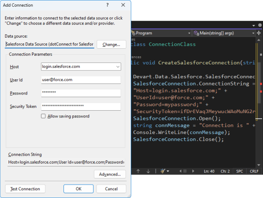Click the Security Token input field

coord(81,106)
